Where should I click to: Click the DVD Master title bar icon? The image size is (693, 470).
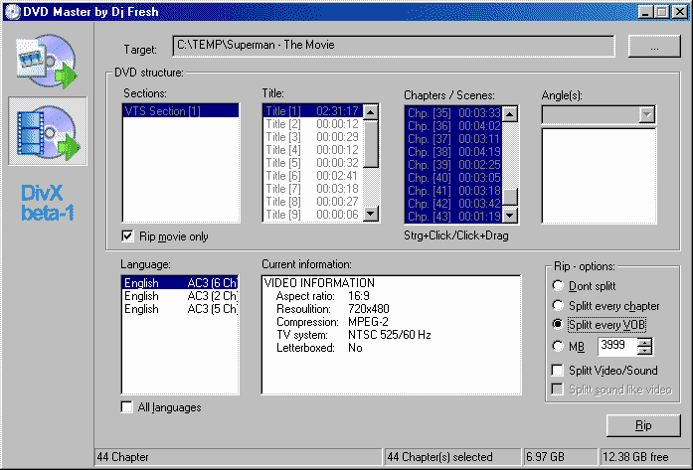tap(12, 12)
